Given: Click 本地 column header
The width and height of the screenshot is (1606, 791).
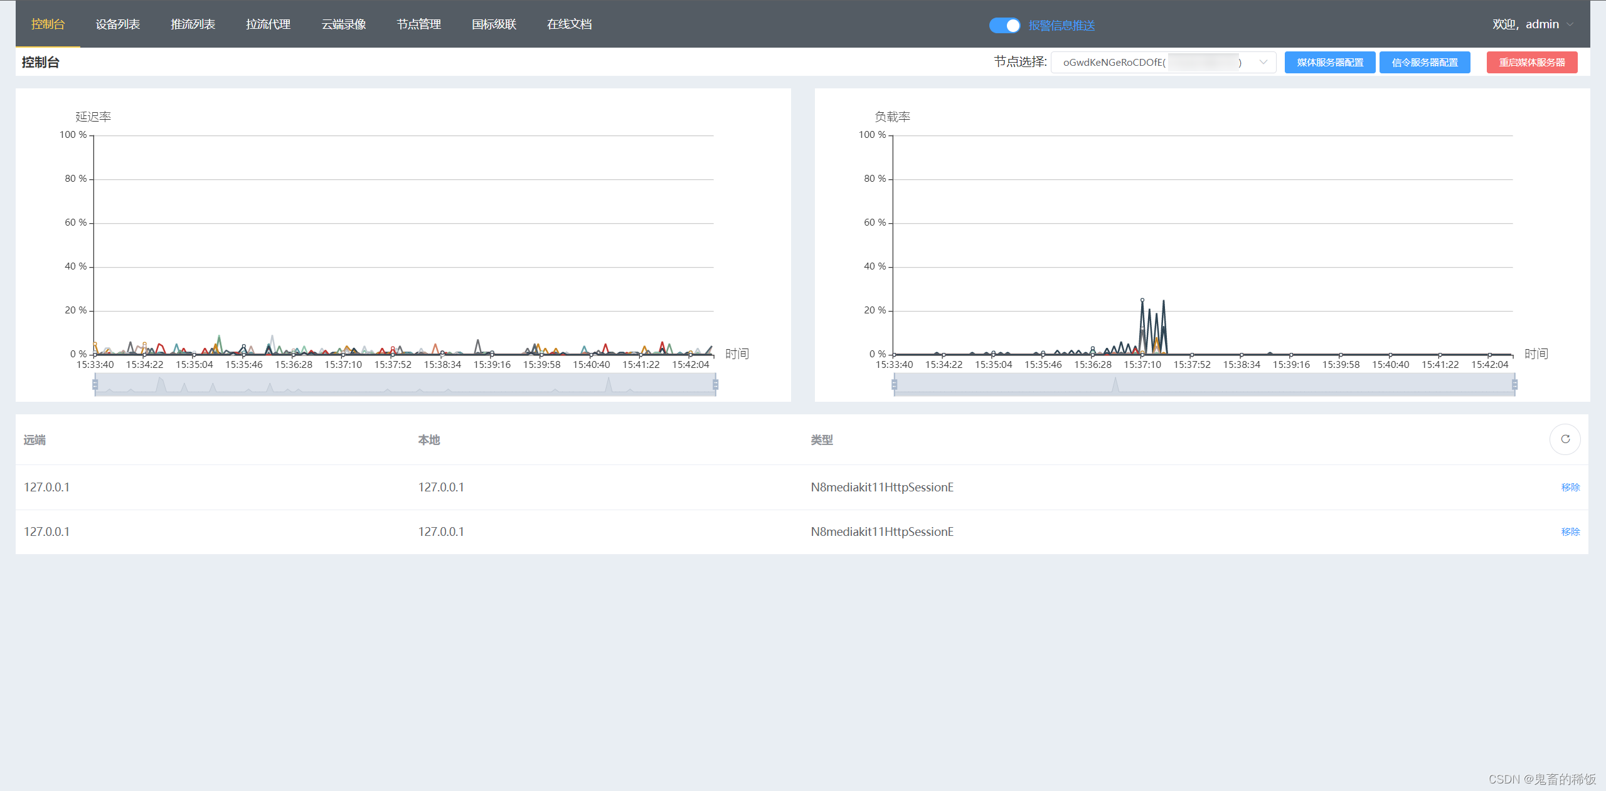Looking at the screenshot, I should (x=429, y=440).
